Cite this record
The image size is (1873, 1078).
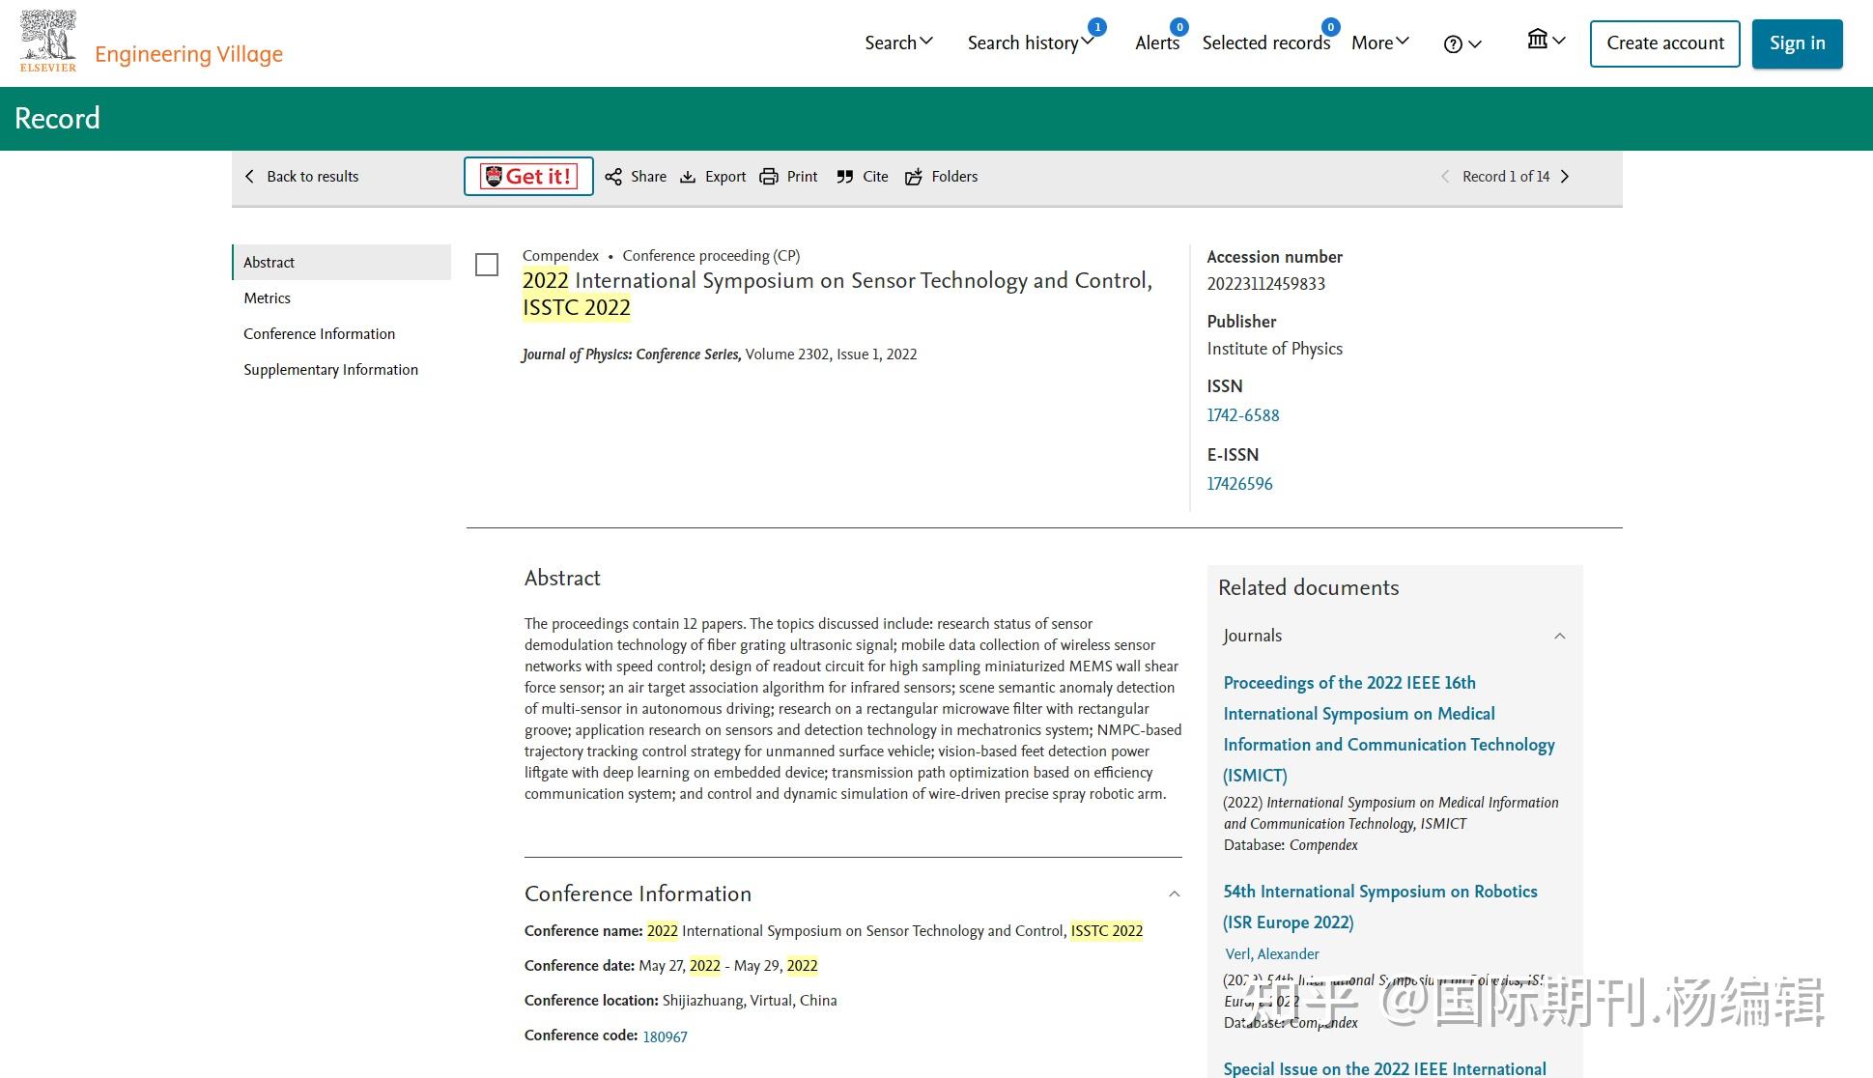pyautogui.click(x=862, y=176)
